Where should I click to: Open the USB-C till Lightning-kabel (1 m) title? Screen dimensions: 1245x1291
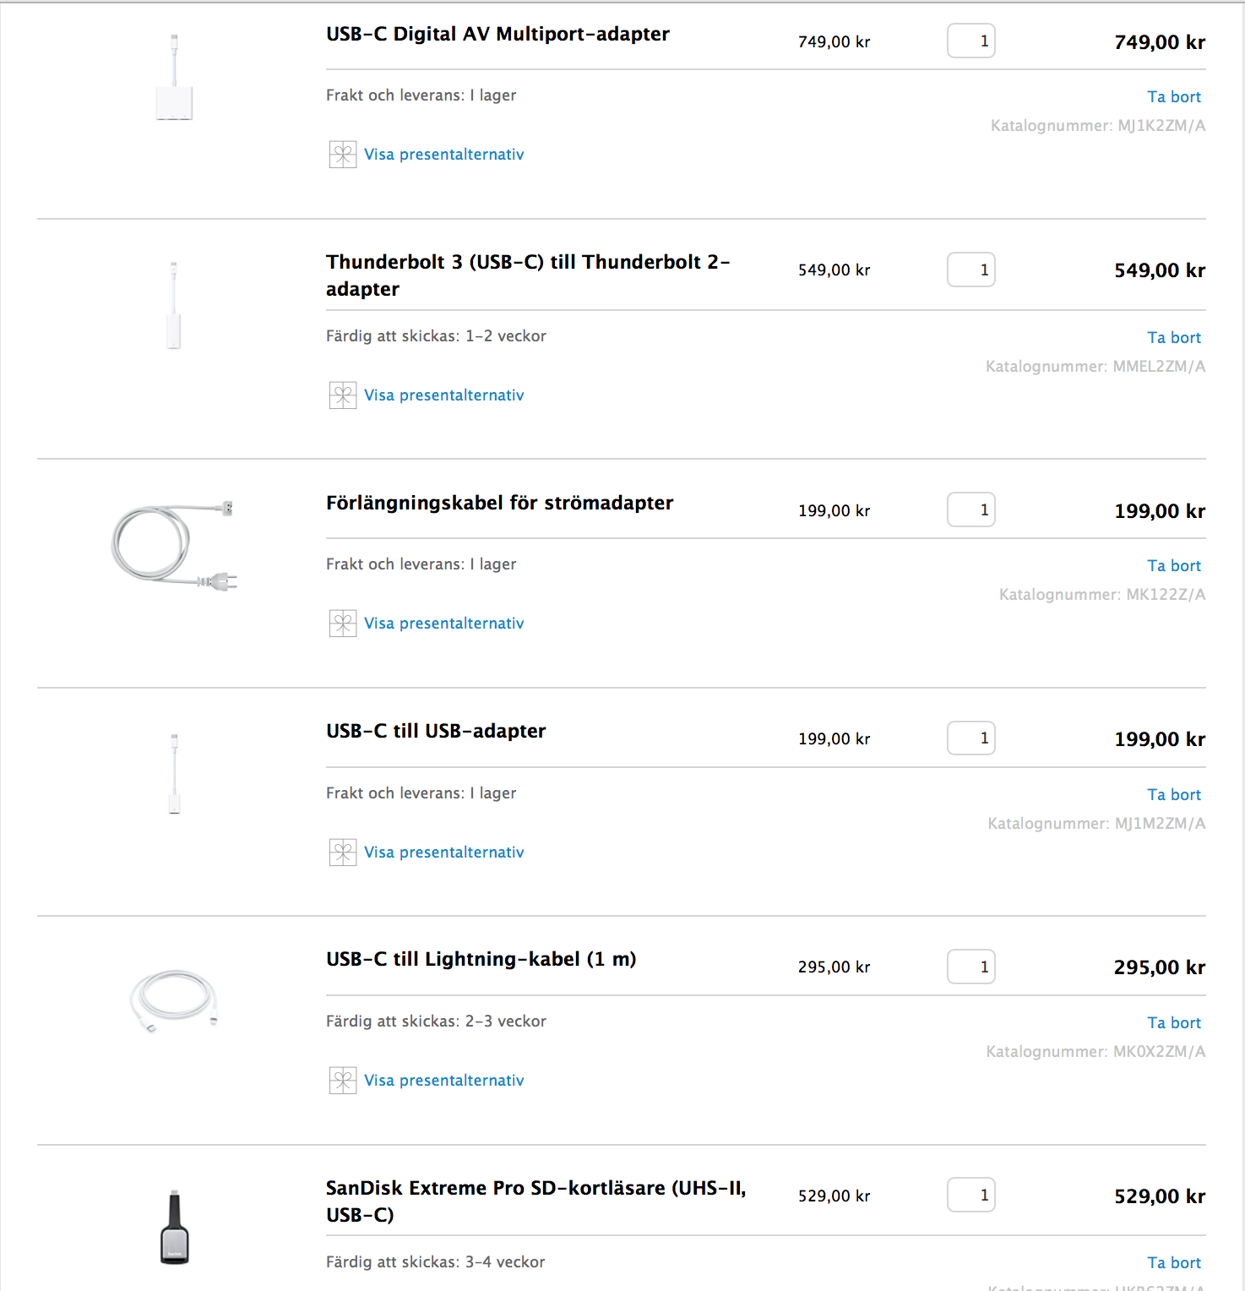[481, 960]
